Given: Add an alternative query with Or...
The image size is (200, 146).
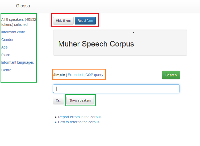Looking at the screenshot, I should point(58,100).
